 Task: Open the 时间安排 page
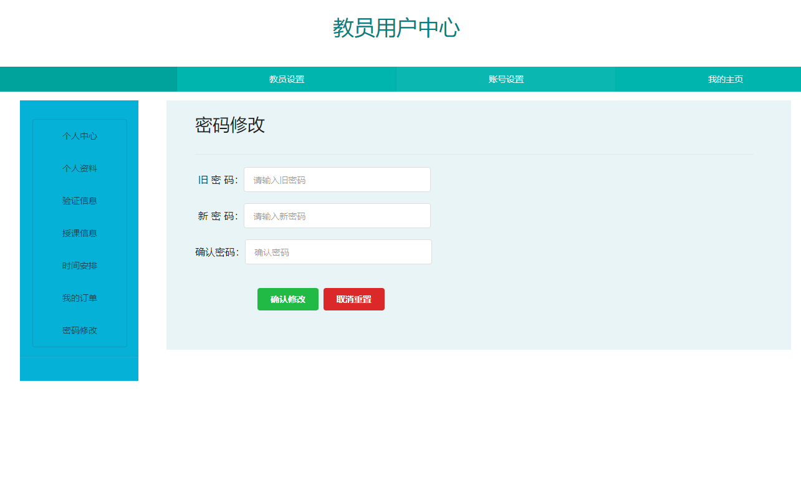pyautogui.click(x=79, y=266)
